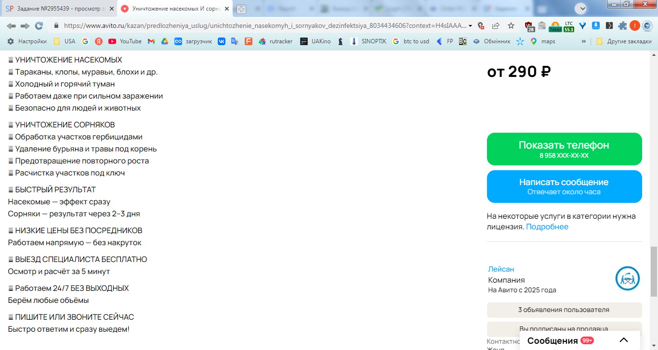Open the Другие закладки folder

(x=624, y=41)
